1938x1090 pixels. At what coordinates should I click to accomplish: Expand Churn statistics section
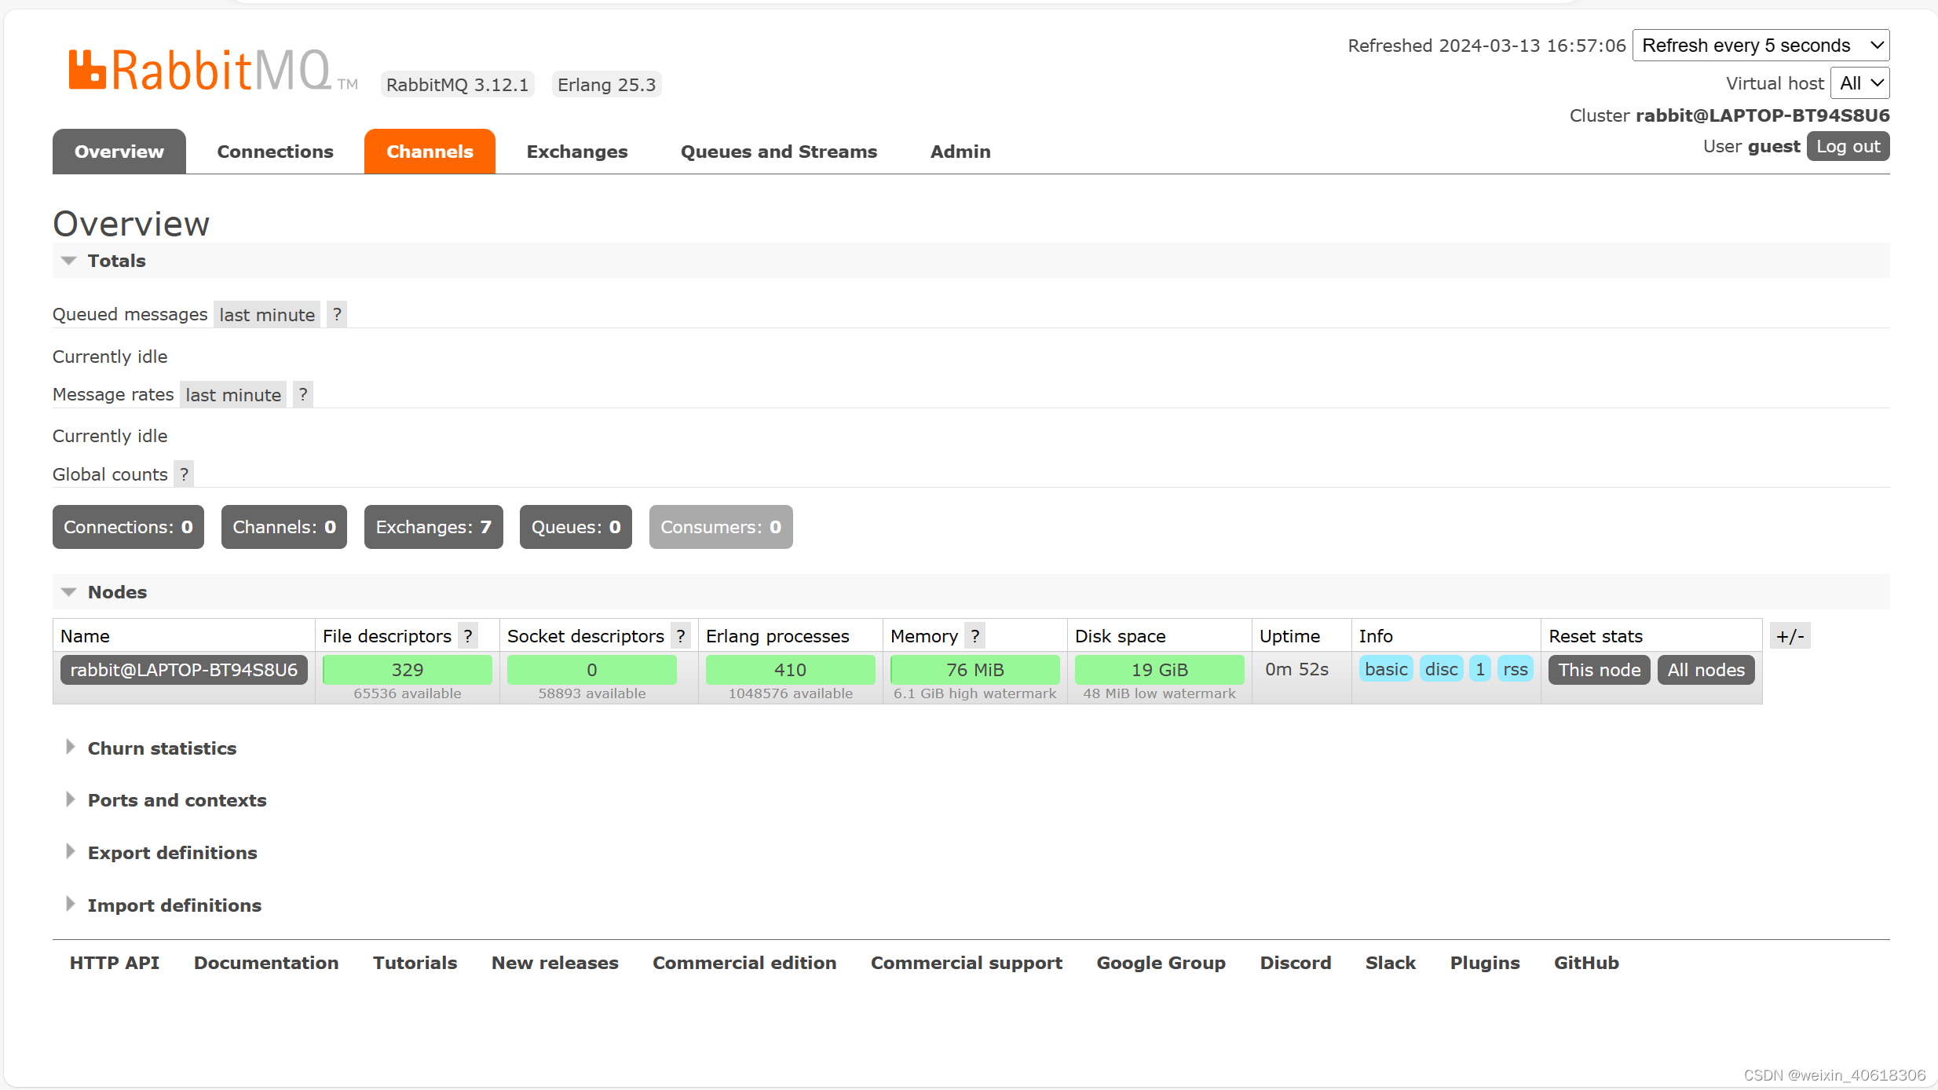click(x=162, y=748)
